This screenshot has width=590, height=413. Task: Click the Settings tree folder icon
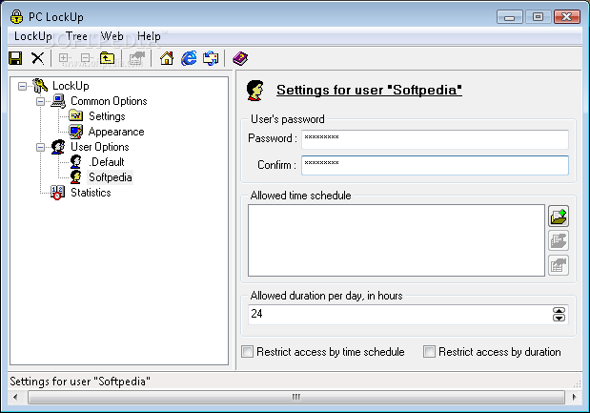click(76, 116)
